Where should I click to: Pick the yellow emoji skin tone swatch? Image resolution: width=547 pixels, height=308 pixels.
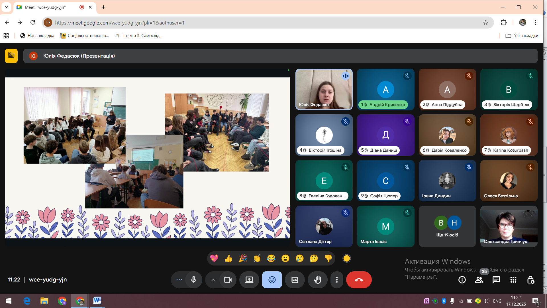(x=346, y=258)
